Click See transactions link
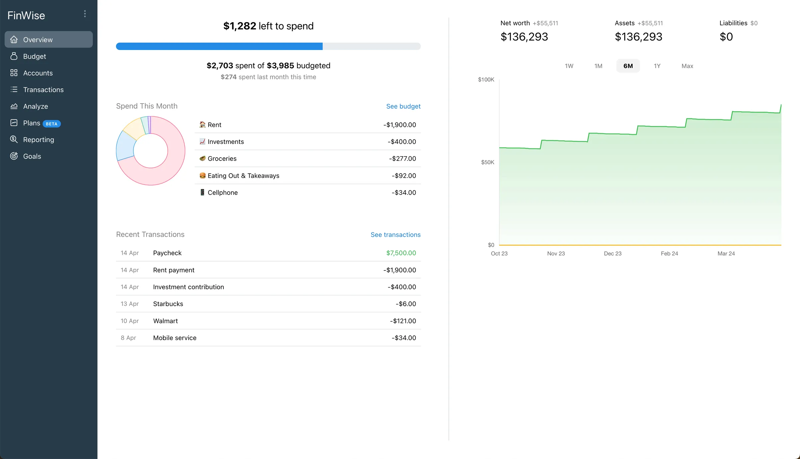Screen dimensions: 800x459 pyautogui.click(x=395, y=234)
